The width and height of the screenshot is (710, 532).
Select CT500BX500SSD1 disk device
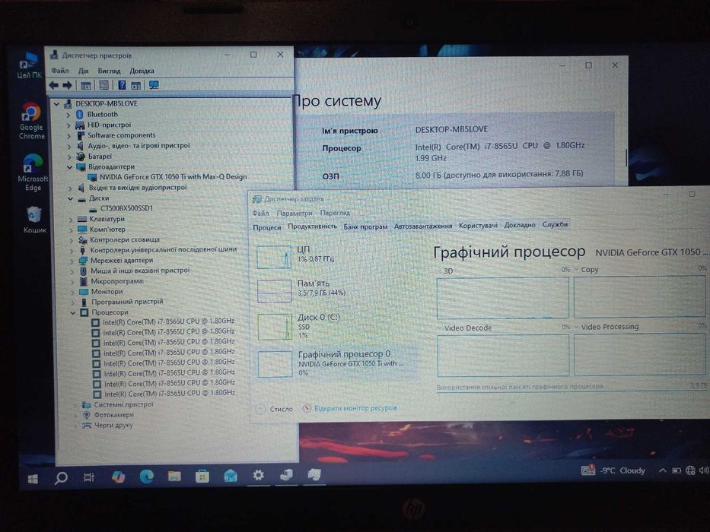click(x=121, y=208)
